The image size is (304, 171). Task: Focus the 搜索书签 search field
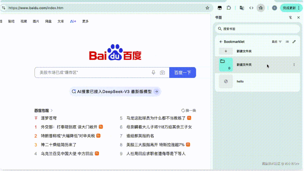pos(257,29)
